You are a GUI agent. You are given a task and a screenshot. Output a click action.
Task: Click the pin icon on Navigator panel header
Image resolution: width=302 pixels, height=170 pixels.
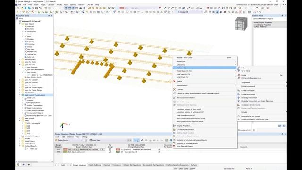coord(49,16)
